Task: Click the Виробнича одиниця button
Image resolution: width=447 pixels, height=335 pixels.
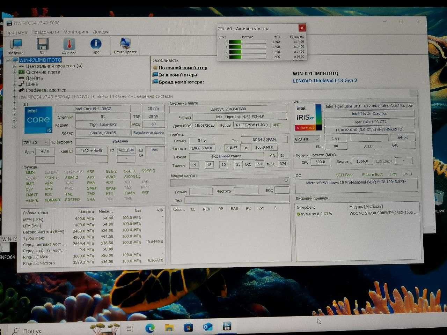Action: pos(148,133)
